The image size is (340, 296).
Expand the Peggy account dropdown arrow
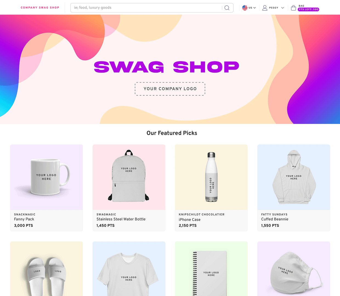point(282,8)
